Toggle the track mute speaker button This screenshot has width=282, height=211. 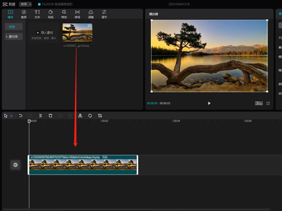15,165
